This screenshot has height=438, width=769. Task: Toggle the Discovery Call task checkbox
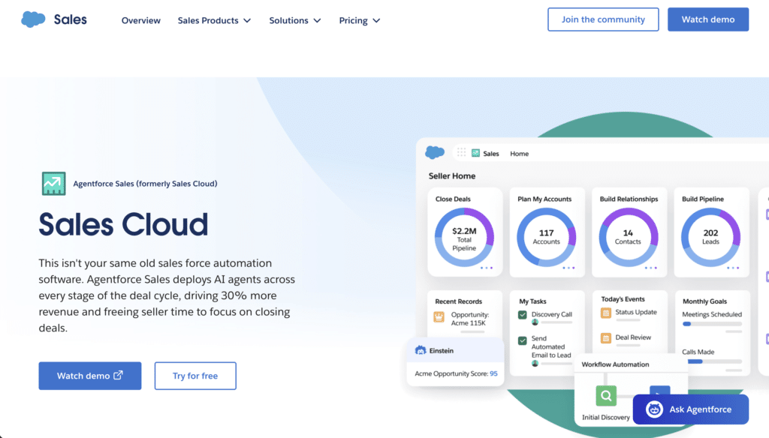[523, 315]
